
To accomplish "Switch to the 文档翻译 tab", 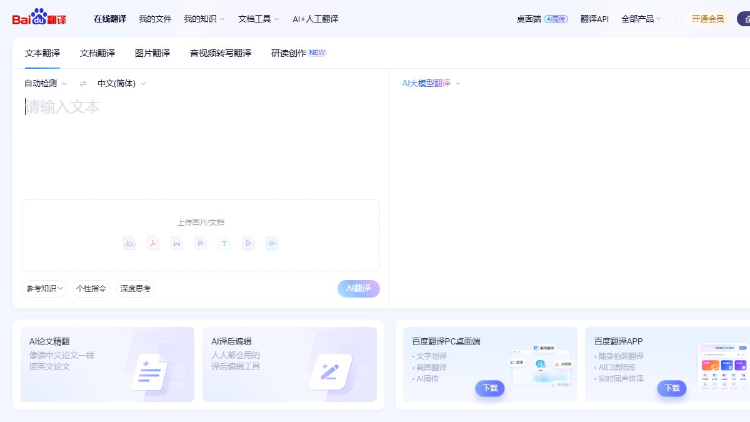I will 97,53.
